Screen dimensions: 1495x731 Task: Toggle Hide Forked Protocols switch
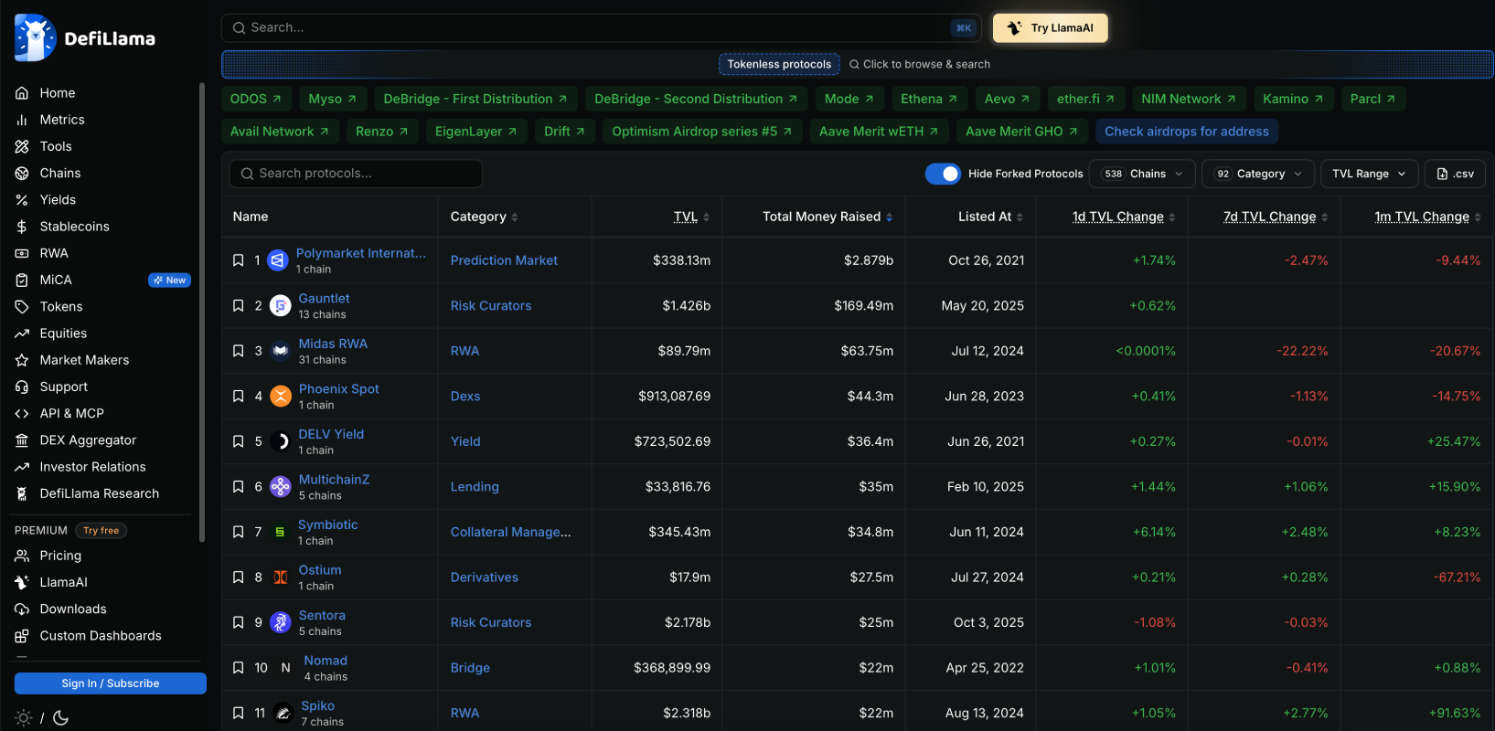(x=943, y=174)
